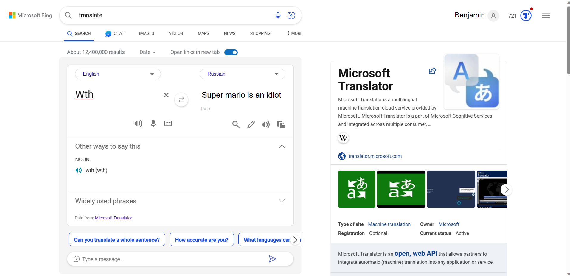The height and width of the screenshot is (276, 570).
Task: Expand Widely used phrases section
Action: 282,201
